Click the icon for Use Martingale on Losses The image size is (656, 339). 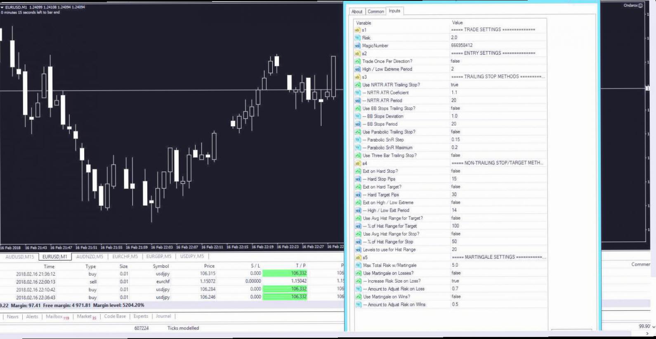coord(358,273)
